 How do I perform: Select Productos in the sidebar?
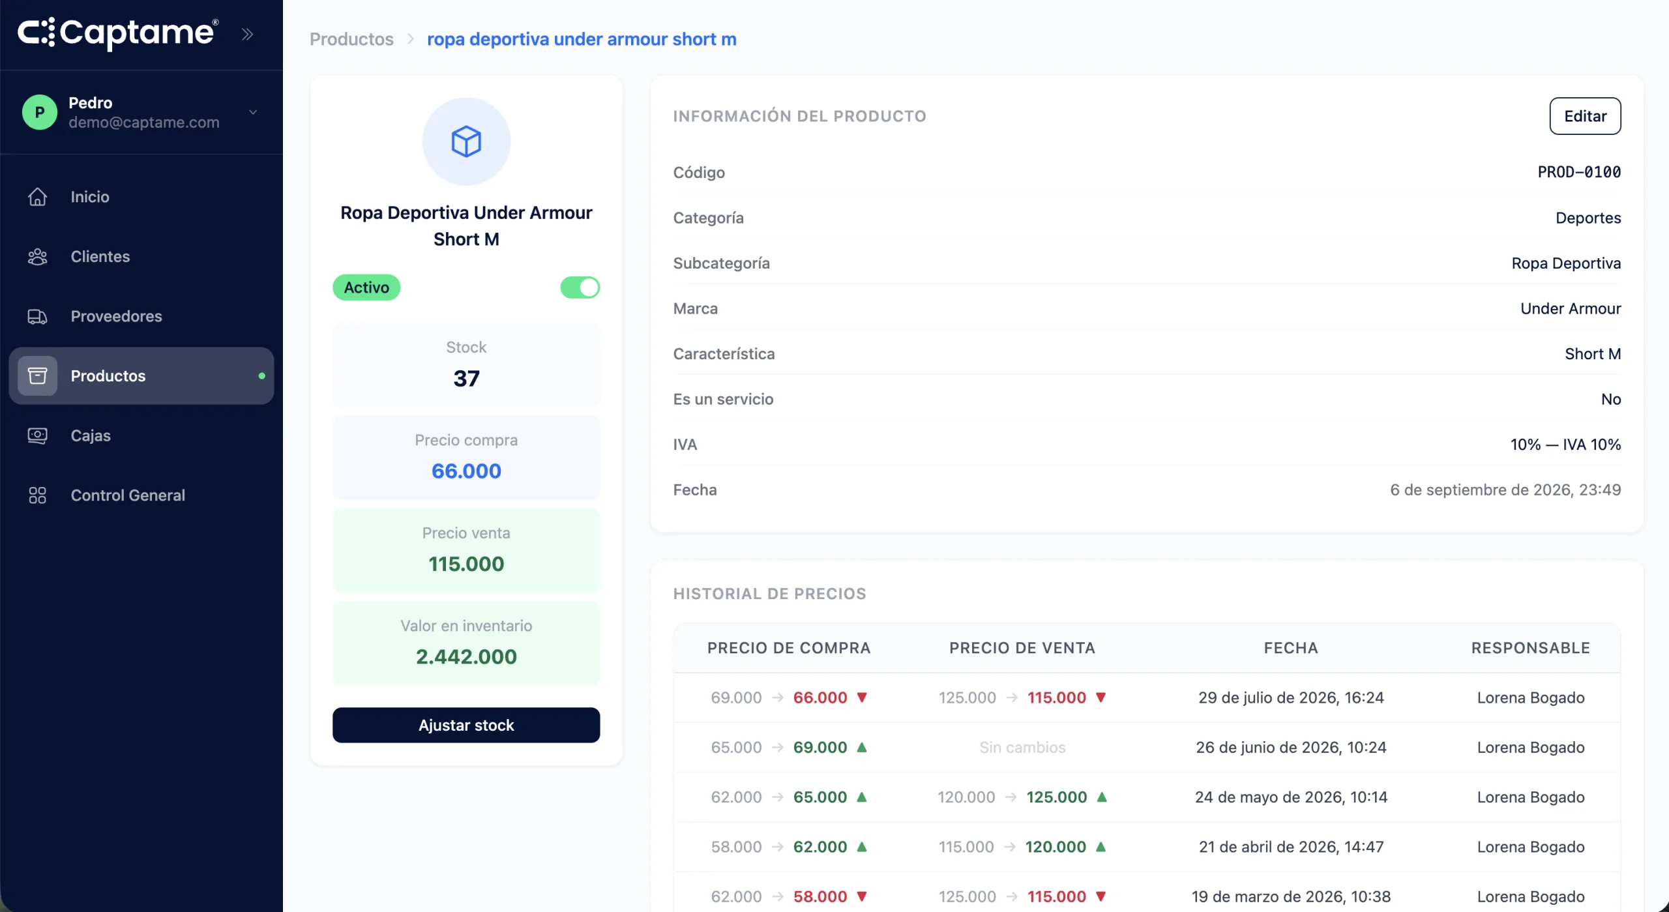(141, 376)
